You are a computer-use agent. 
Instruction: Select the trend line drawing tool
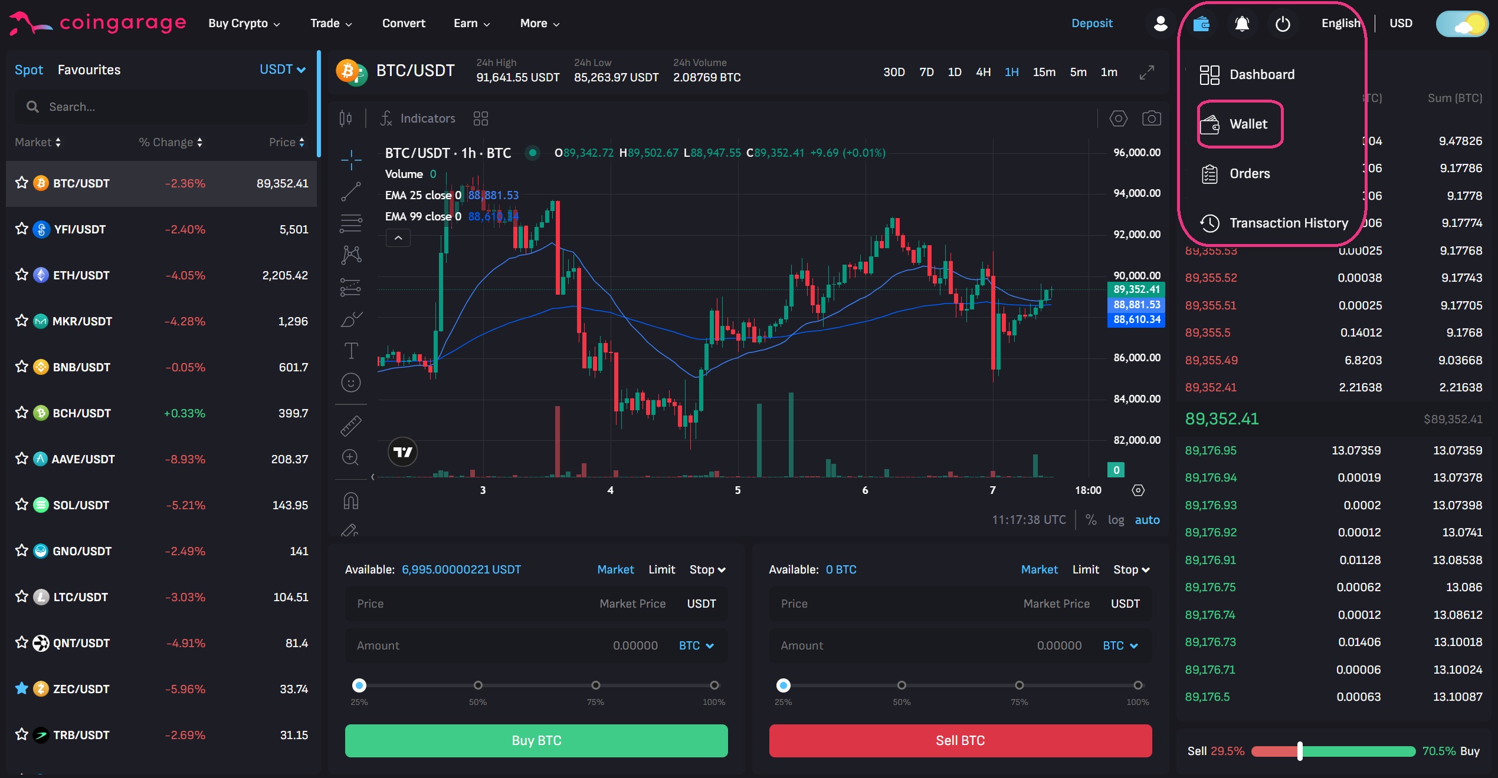tap(351, 192)
